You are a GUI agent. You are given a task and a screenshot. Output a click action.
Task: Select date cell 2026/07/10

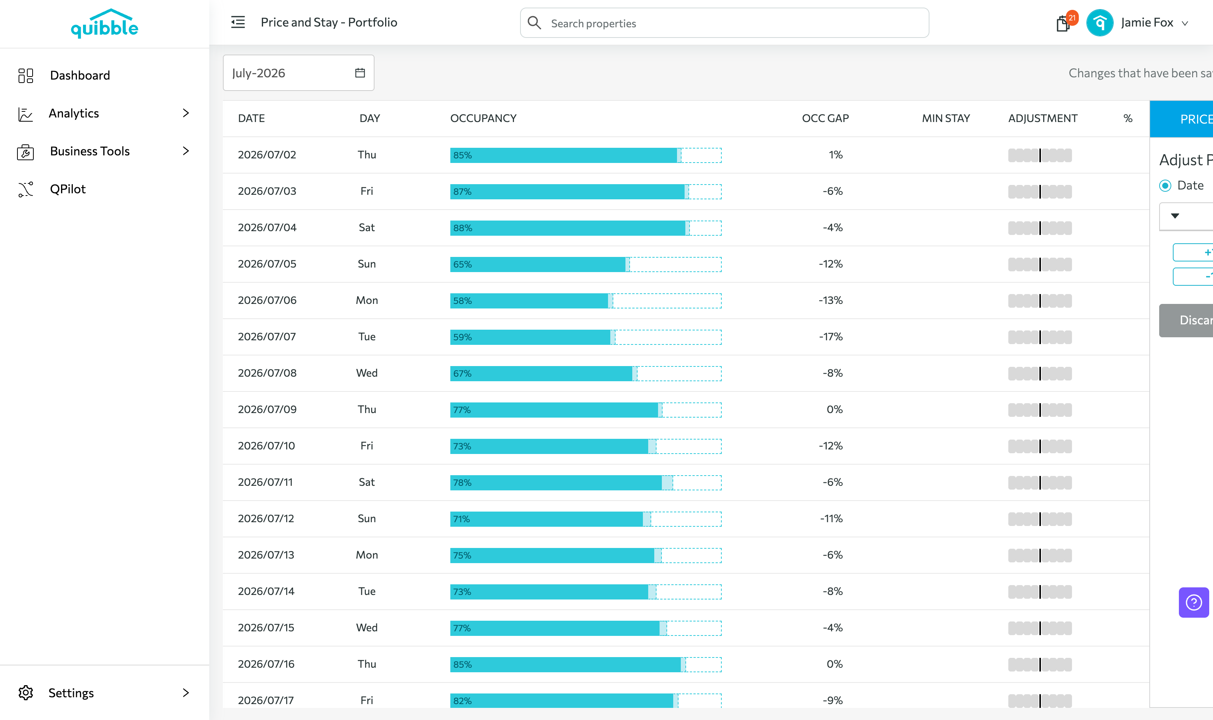click(x=266, y=446)
